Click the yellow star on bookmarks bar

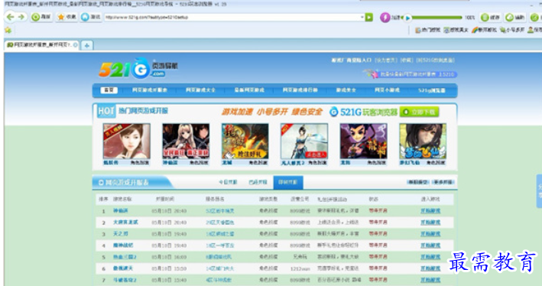coord(8,31)
